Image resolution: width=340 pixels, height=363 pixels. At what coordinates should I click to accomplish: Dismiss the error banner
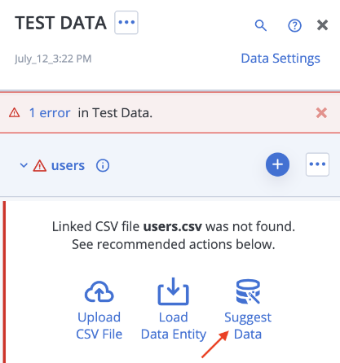(321, 113)
